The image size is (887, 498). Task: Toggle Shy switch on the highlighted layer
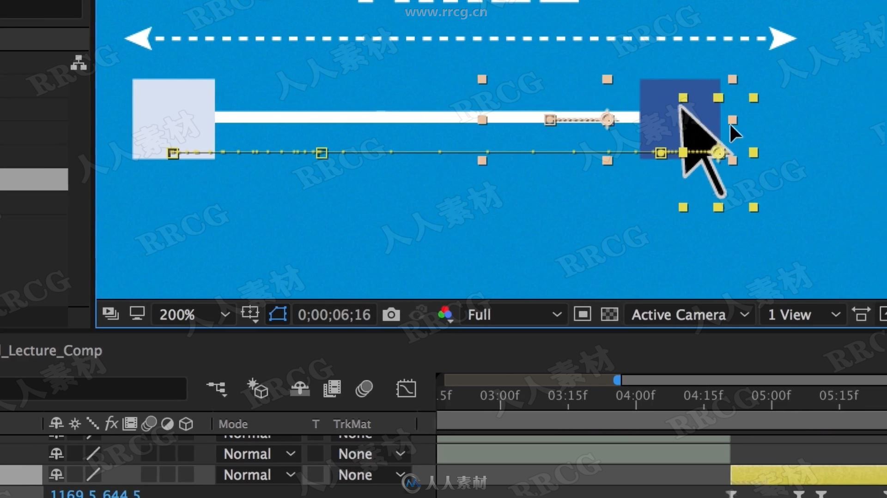pos(56,474)
